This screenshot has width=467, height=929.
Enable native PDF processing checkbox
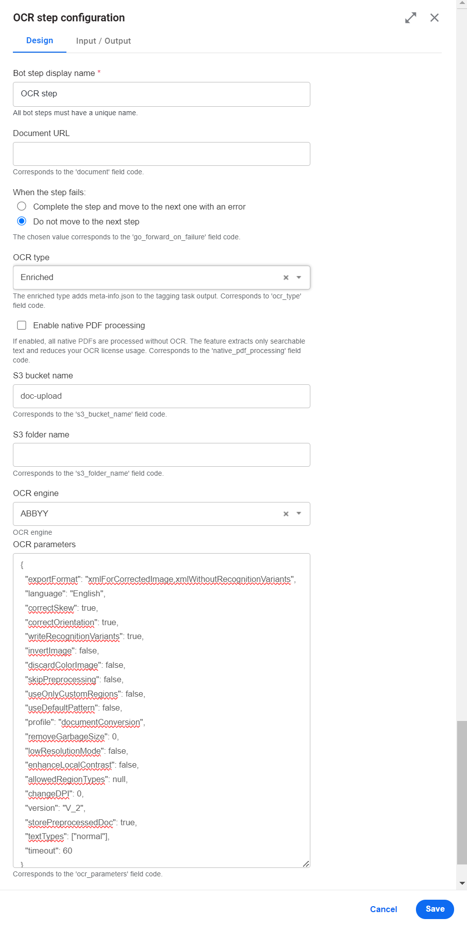pyautogui.click(x=22, y=325)
